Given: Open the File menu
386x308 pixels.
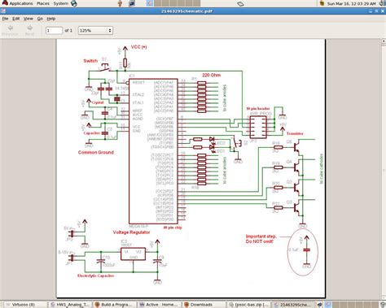Looking at the screenshot, I should click(5, 19).
